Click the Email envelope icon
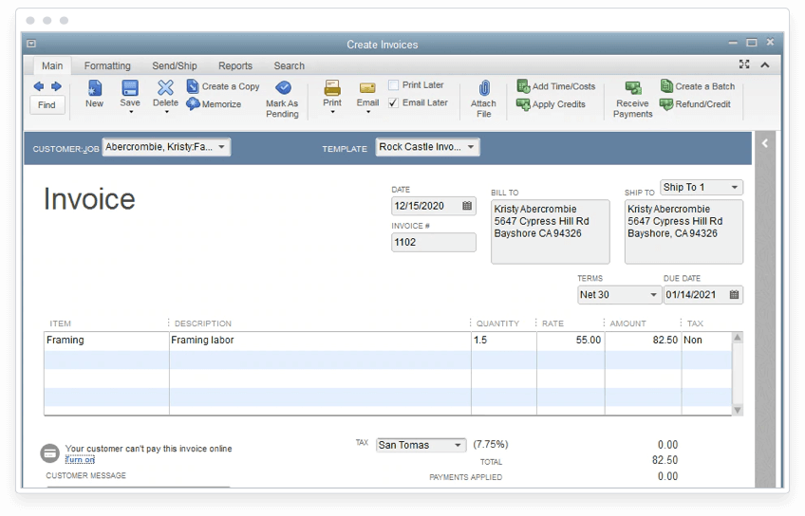This screenshot has height=516, width=805. (367, 88)
